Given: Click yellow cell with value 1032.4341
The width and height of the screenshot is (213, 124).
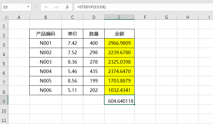Looking at the screenshot, I should 119,90.
